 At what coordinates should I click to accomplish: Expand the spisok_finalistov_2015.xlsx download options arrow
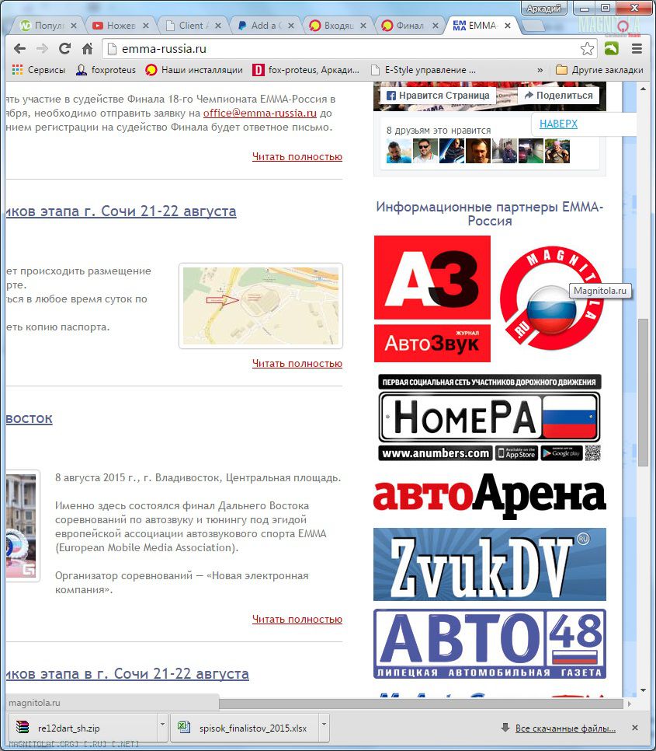point(324,728)
